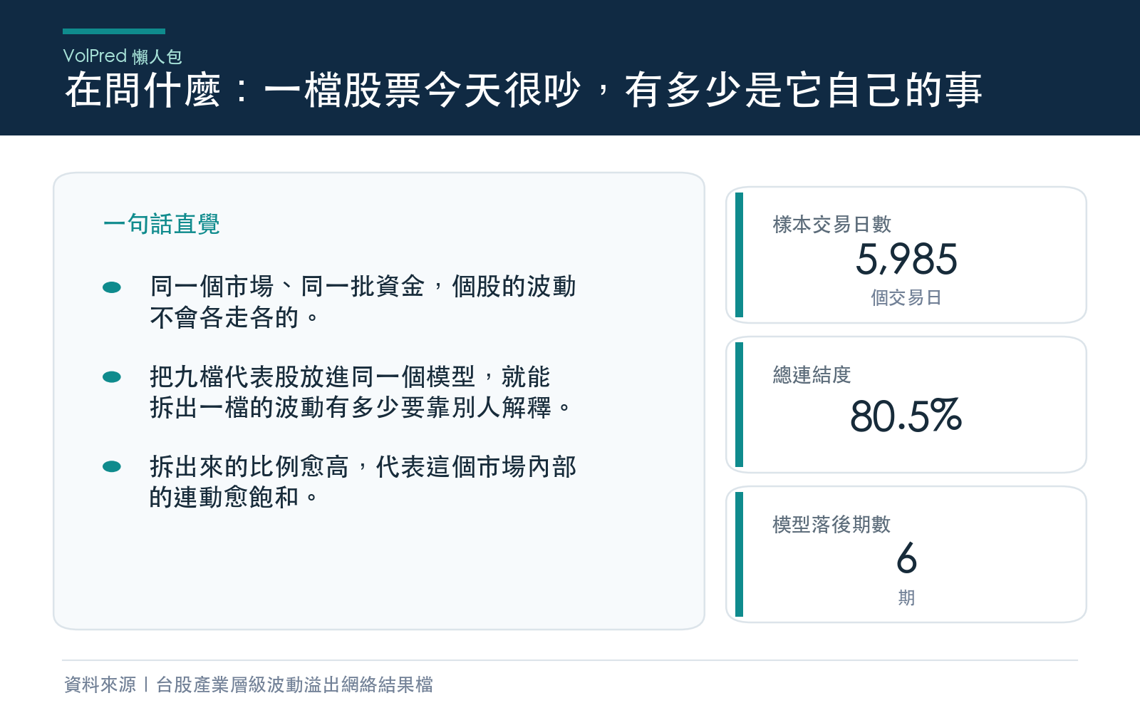Click the label 樣本交易日數
Screen dimensions: 1140x713
[x=832, y=225]
